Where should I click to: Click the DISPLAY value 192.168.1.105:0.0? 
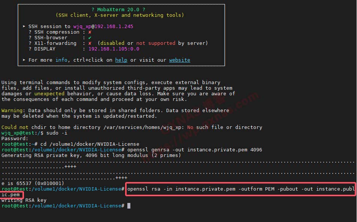[114, 49]
